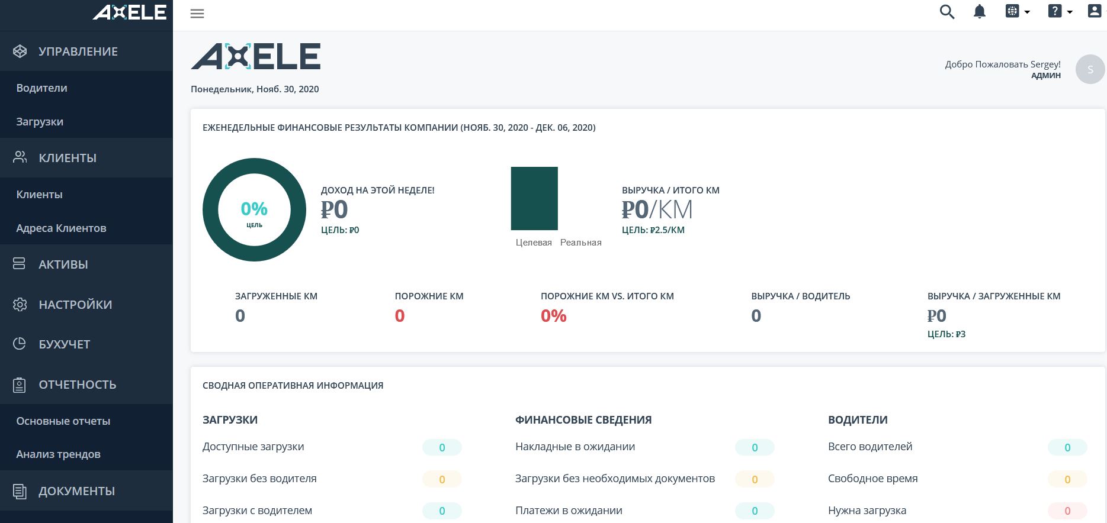The image size is (1107, 523).
Task: Open the user account menu icon
Action: (1095, 11)
